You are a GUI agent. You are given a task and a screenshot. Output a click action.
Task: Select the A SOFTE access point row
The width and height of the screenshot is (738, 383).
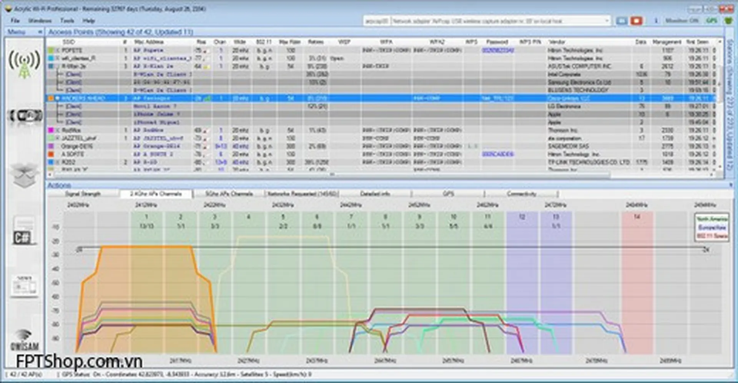[381, 154]
